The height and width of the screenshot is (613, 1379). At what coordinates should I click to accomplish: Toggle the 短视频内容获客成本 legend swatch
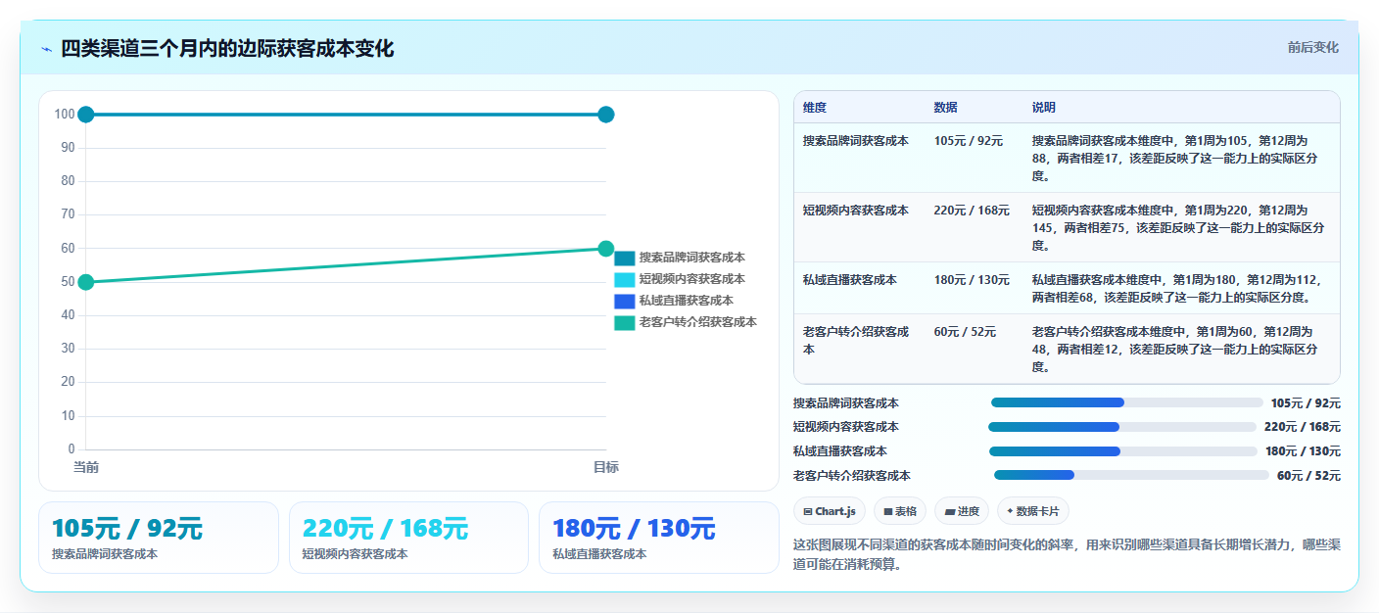click(x=625, y=280)
